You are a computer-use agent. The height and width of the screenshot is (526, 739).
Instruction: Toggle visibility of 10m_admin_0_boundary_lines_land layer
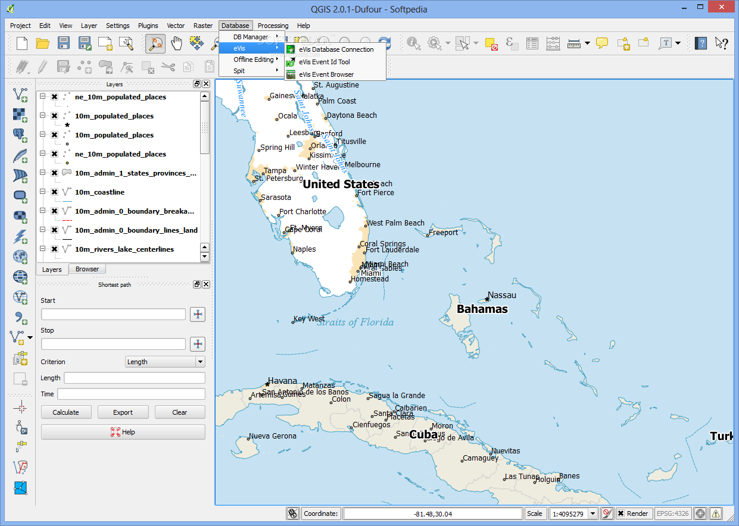54,230
